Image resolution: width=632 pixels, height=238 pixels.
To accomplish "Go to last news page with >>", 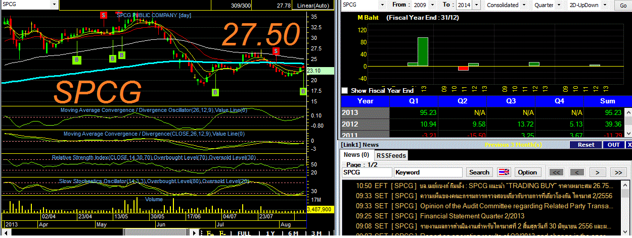I will (618, 172).
